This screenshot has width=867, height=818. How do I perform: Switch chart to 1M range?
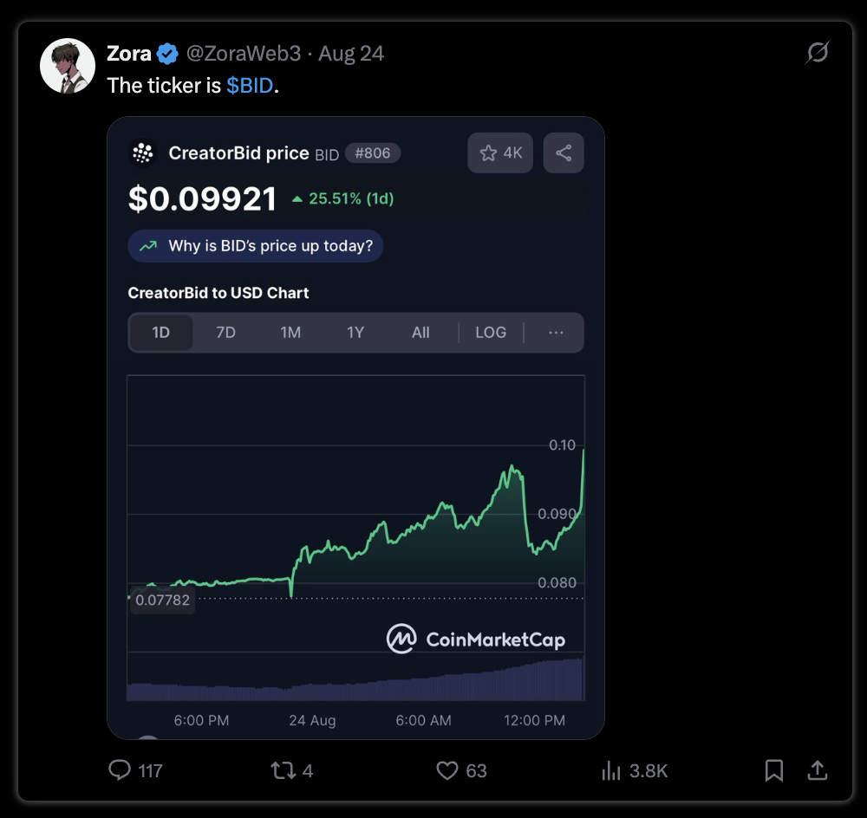[290, 333]
